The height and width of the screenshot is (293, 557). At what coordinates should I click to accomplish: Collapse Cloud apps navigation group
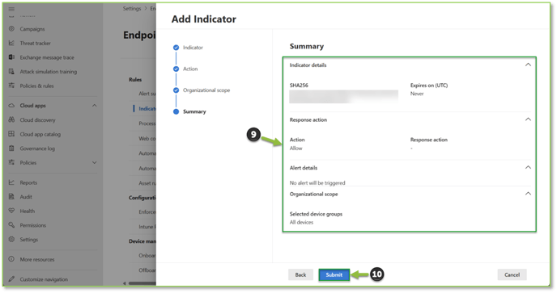[x=94, y=106]
